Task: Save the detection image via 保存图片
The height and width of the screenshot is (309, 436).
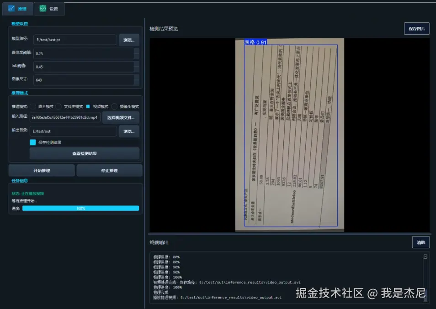Action: click(416, 28)
